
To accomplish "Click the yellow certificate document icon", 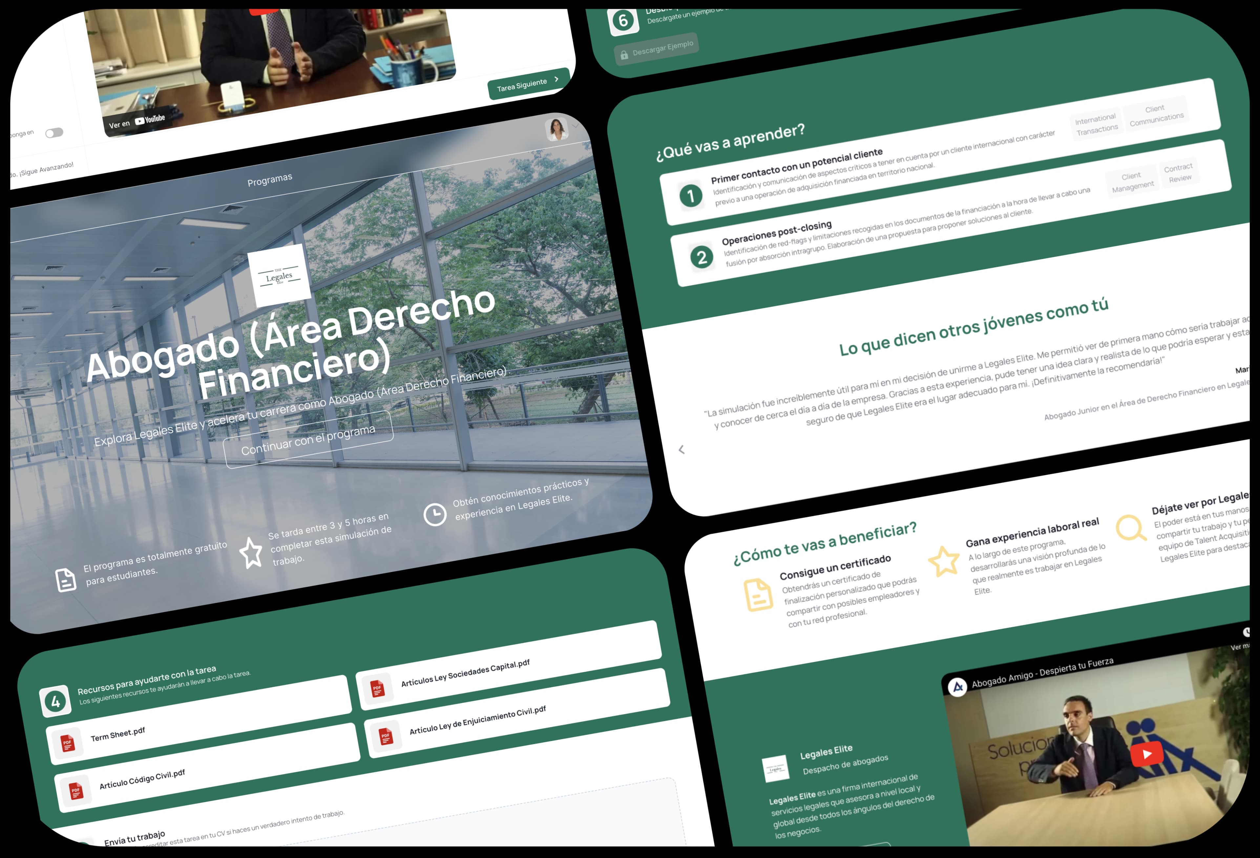I will tap(759, 595).
